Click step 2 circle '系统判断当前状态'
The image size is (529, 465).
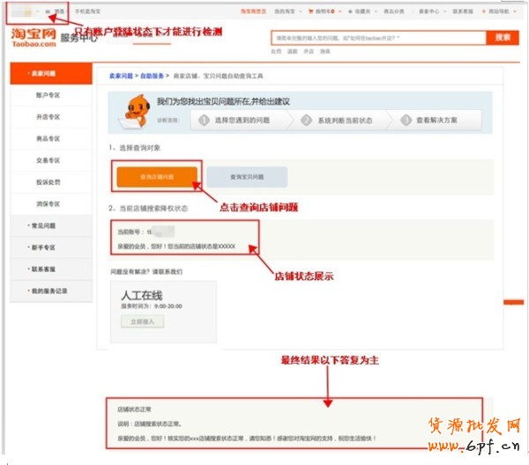pos(307,119)
